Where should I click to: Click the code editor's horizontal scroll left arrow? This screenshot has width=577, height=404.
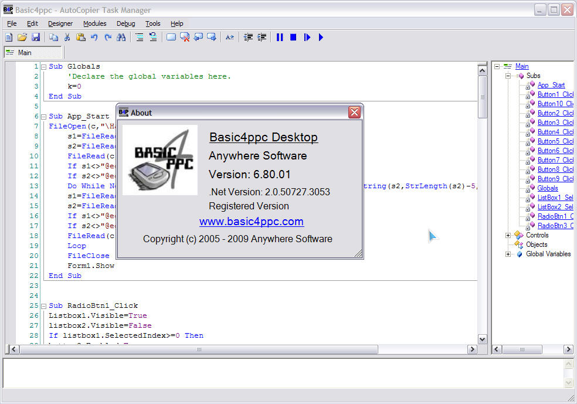[14, 349]
